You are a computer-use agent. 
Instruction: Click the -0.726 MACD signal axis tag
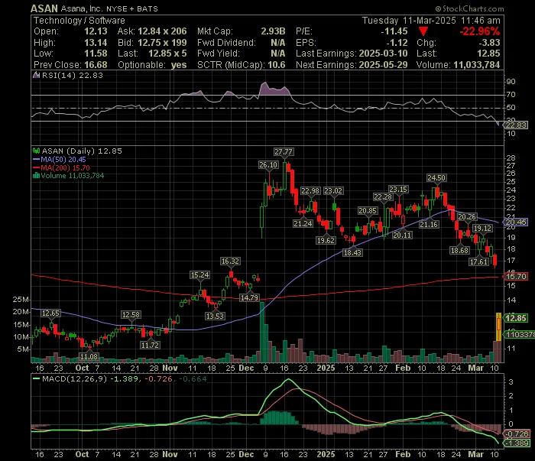click(x=517, y=434)
